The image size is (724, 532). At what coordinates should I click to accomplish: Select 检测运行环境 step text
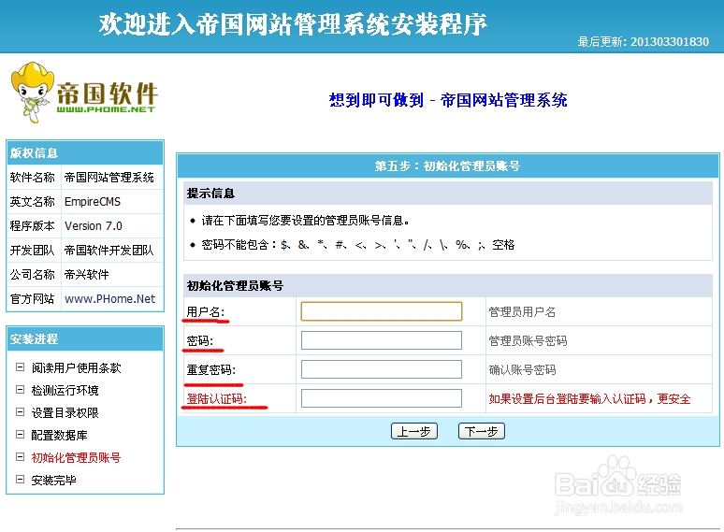coord(65,390)
